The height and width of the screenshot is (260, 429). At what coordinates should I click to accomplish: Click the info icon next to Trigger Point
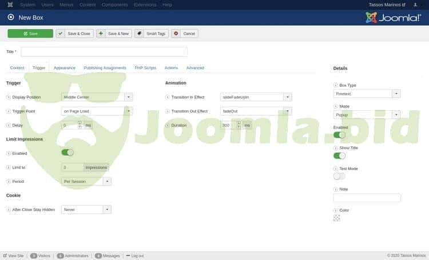8,111
